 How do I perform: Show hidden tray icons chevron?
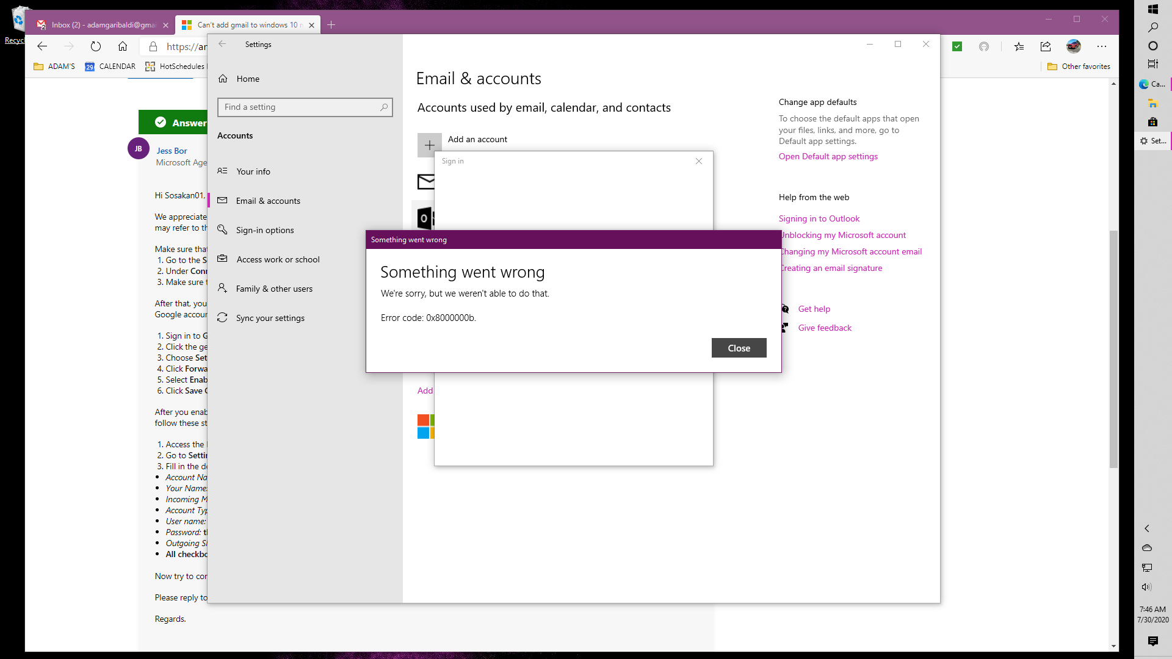1147,528
